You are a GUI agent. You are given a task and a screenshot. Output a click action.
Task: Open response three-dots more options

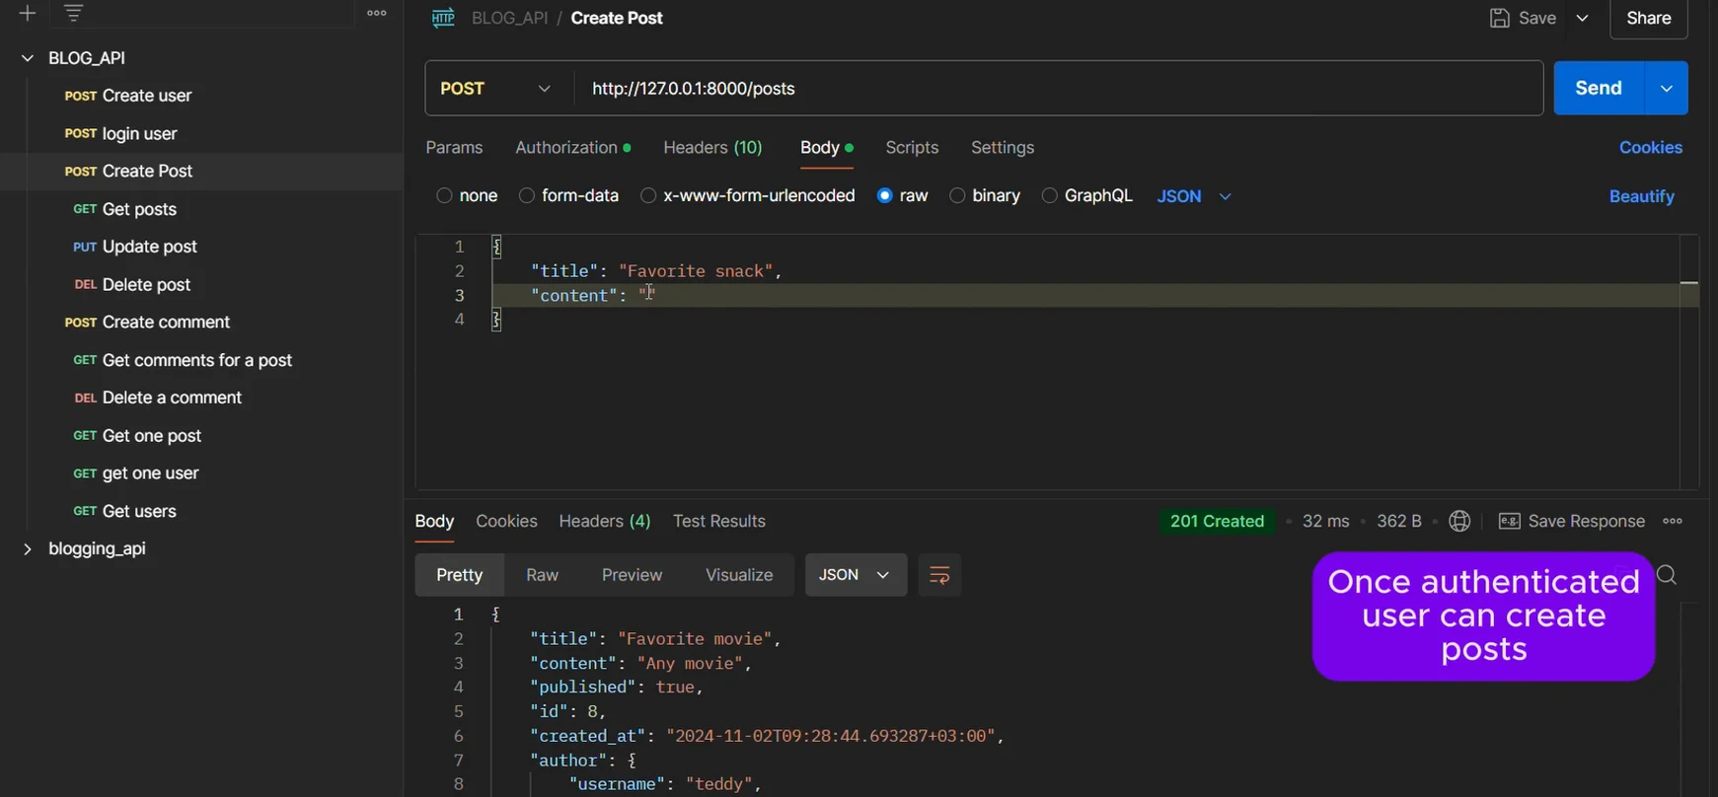[1672, 521]
